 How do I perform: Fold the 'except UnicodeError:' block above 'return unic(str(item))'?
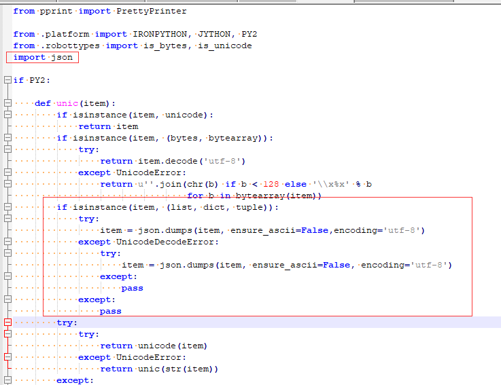click(x=7, y=357)
